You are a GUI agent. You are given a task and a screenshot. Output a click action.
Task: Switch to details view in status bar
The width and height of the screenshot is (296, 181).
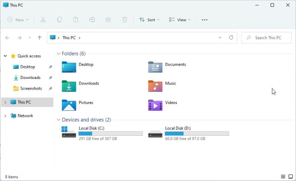(x=283, y=177)
